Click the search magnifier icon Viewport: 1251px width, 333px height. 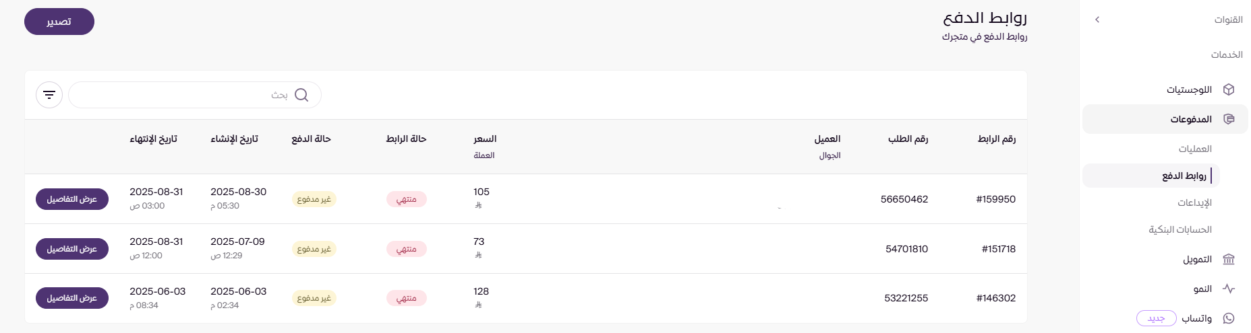(x=301, y=95)
